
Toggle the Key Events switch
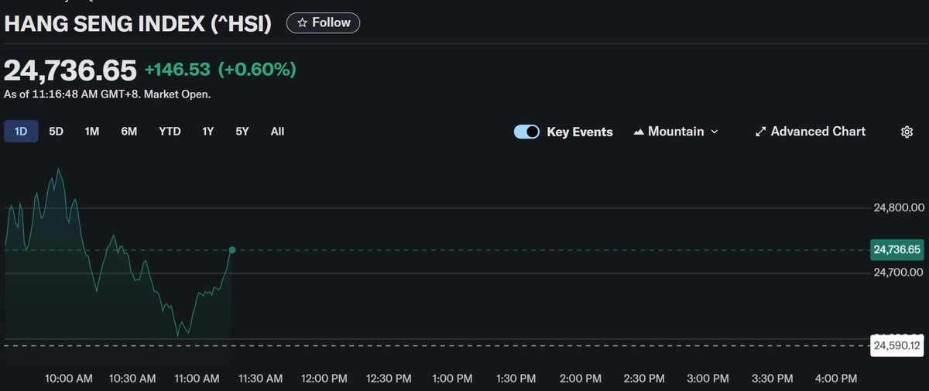point(526,132)
